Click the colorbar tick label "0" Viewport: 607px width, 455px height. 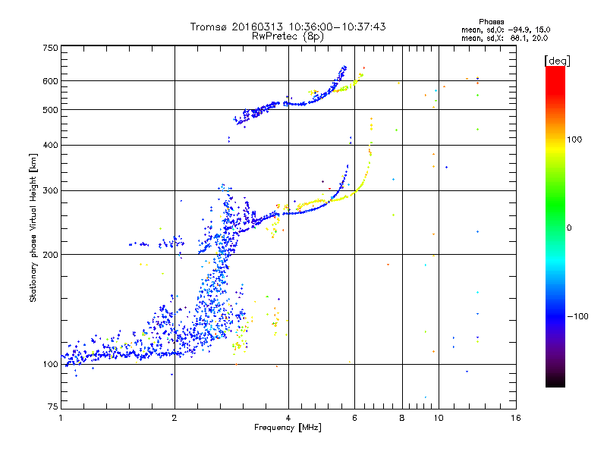click(x=569, y=228)
